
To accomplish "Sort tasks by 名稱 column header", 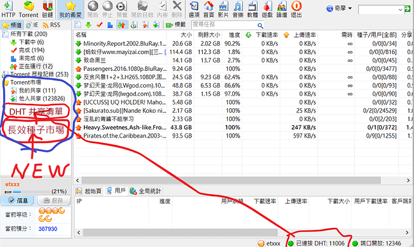I will coord(120,35).
